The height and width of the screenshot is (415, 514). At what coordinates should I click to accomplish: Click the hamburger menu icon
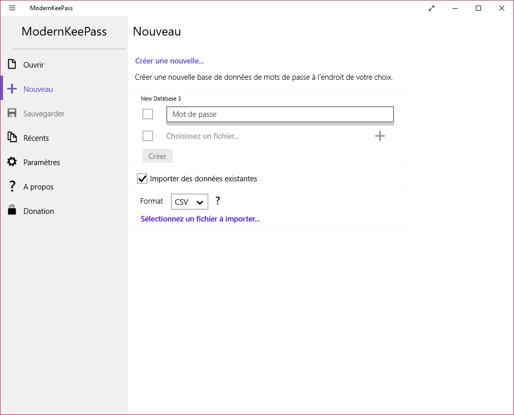pyautogui.click(x=12, y=8)
